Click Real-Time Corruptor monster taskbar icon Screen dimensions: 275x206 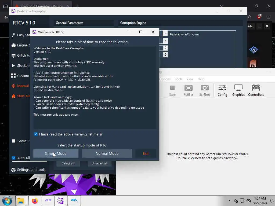pyautogui.click(x=60, y=201)
